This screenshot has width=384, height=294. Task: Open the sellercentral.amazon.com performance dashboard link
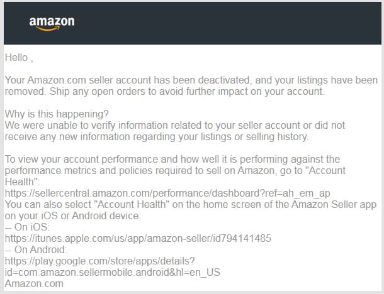(167, 193)
